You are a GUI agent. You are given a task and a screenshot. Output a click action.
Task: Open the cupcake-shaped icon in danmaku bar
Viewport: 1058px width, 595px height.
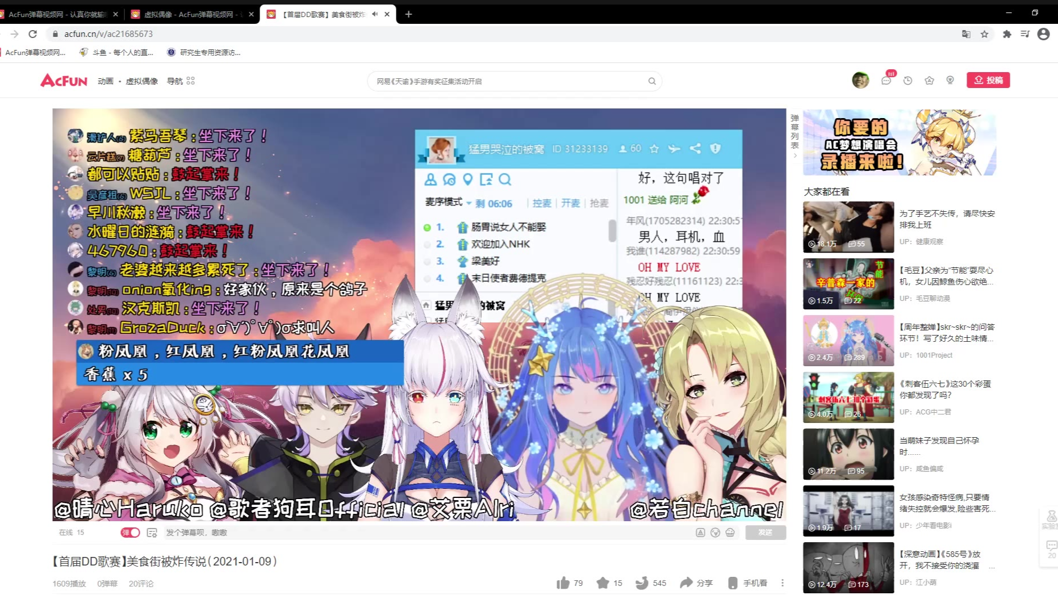pos(730,533)
